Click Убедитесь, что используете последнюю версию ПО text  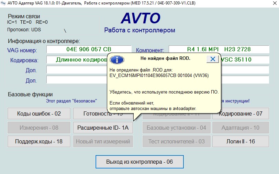tap(164, 92)
